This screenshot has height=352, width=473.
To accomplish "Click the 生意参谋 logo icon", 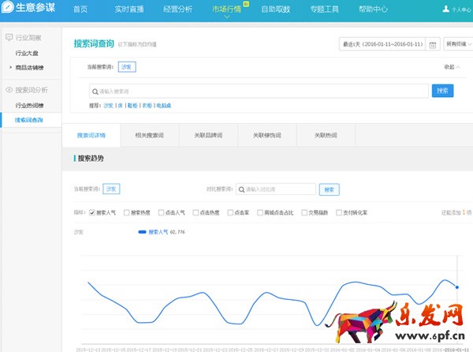I will tap(9, 9).
